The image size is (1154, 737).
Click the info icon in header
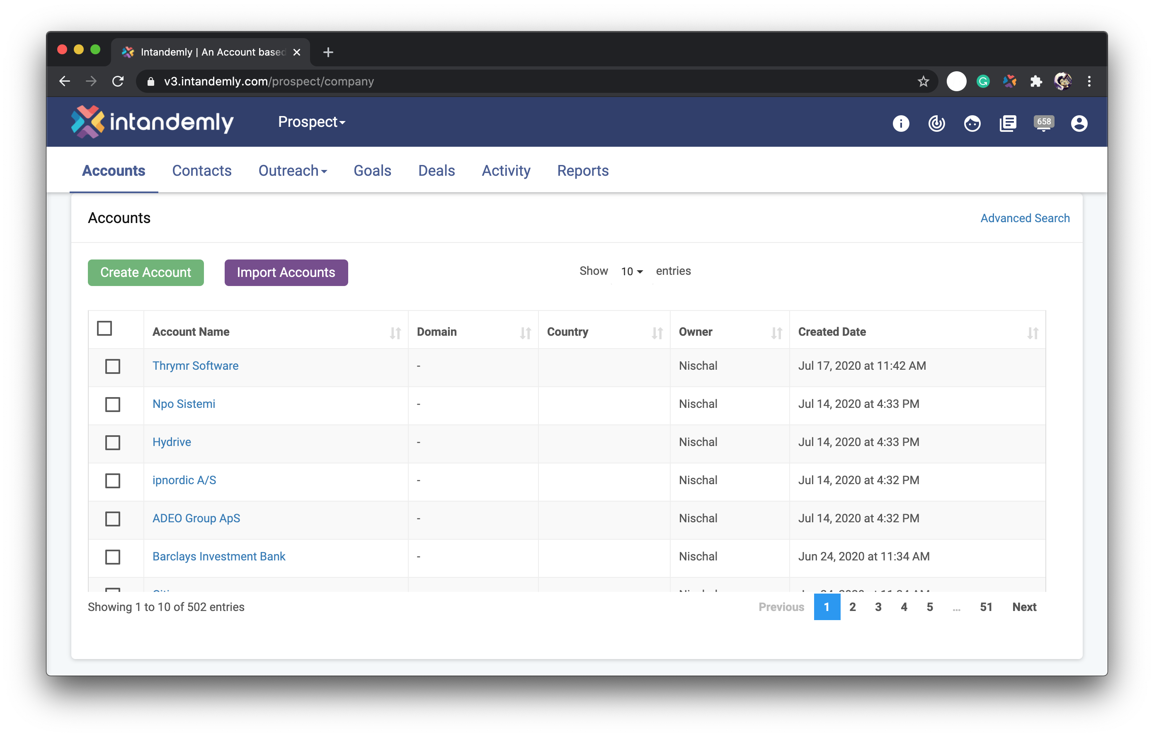[x=900, y=123]
